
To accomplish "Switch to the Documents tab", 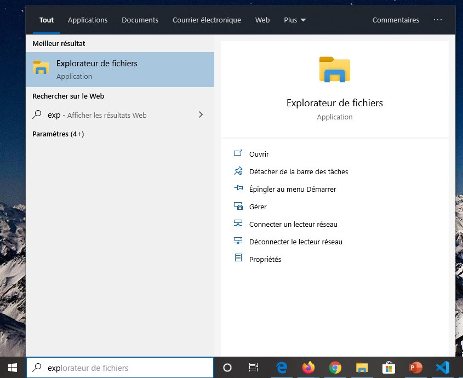I will point(140,20).
